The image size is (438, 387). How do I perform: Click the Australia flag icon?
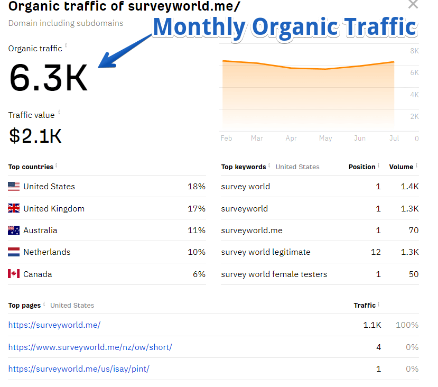pyautogui.click(x=14, y=230)
